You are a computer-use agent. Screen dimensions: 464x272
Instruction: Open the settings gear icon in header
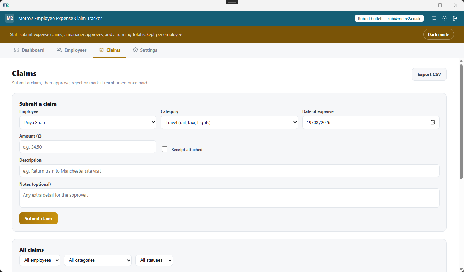(444, 19)
